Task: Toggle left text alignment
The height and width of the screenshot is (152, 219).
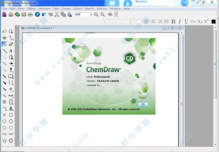Action: (x=147, y=21)
